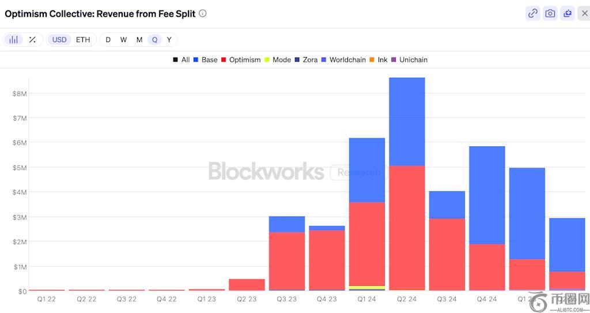Take a chart screenshot with camera icon

550,13
